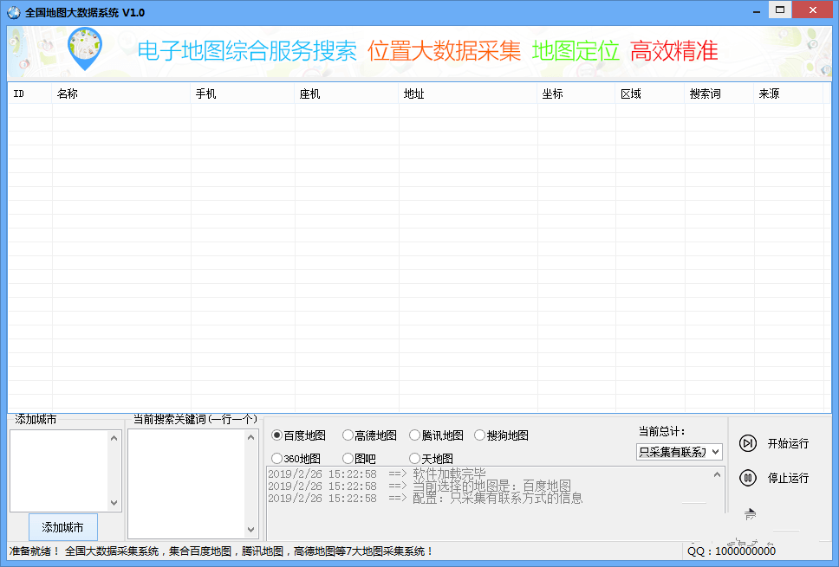Click keyword box scrollbar up arrow
This screenshot has height=567, width=839.
[251, 437]
